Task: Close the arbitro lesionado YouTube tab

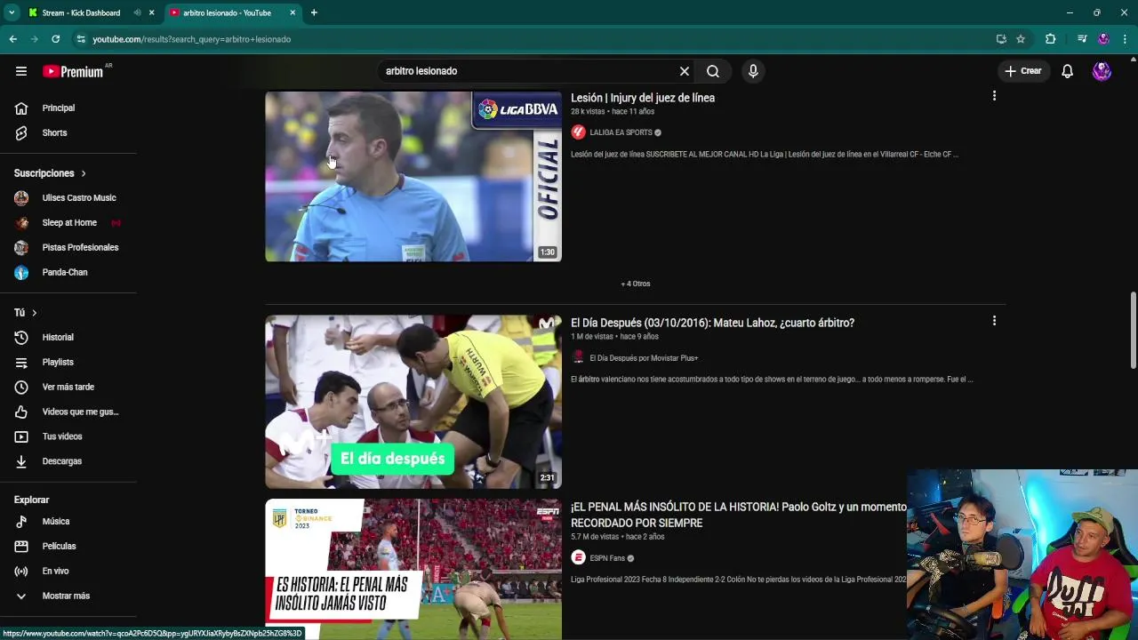Action: point(293,12)
